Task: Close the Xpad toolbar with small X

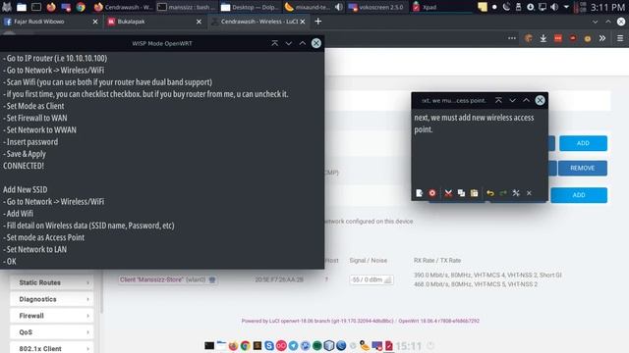Action: point(529,193)
